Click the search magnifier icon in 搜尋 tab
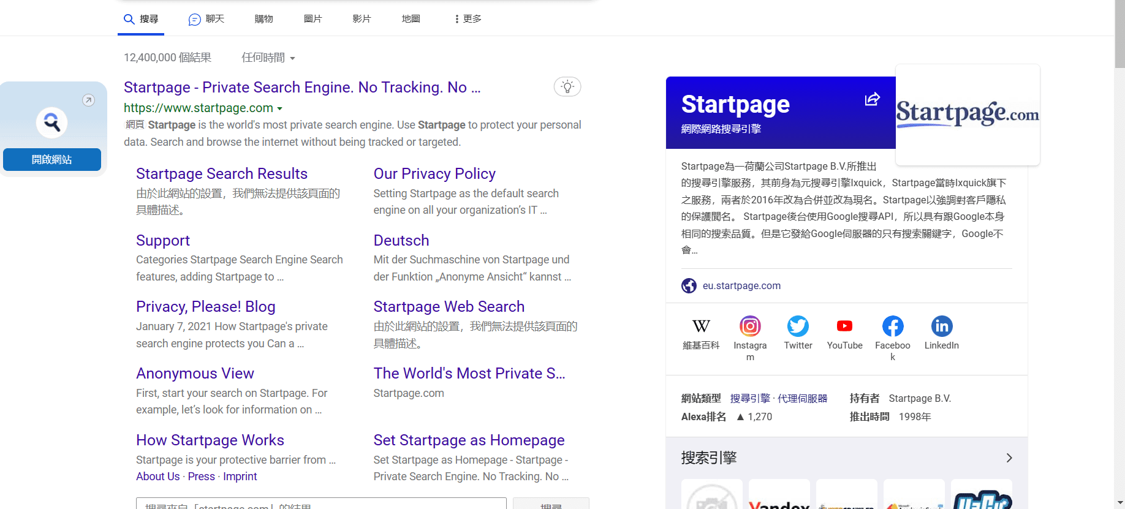Image resolution: width=1125 pixels, height=509 pixels. pos(129,19)
